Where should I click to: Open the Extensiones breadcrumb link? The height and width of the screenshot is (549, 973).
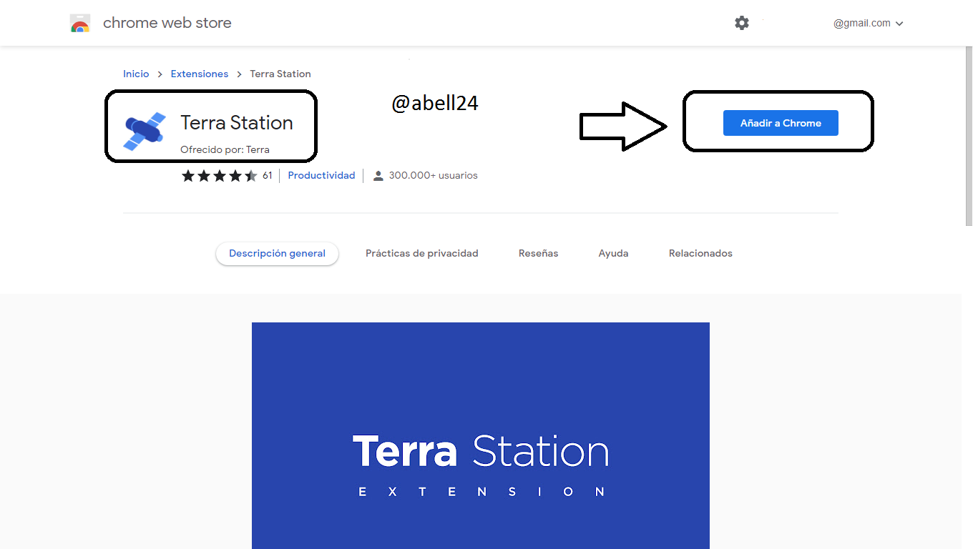(200, 74)
